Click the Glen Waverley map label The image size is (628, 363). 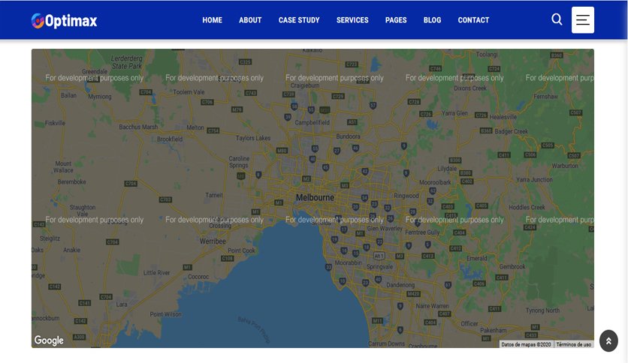pos(385,228)
